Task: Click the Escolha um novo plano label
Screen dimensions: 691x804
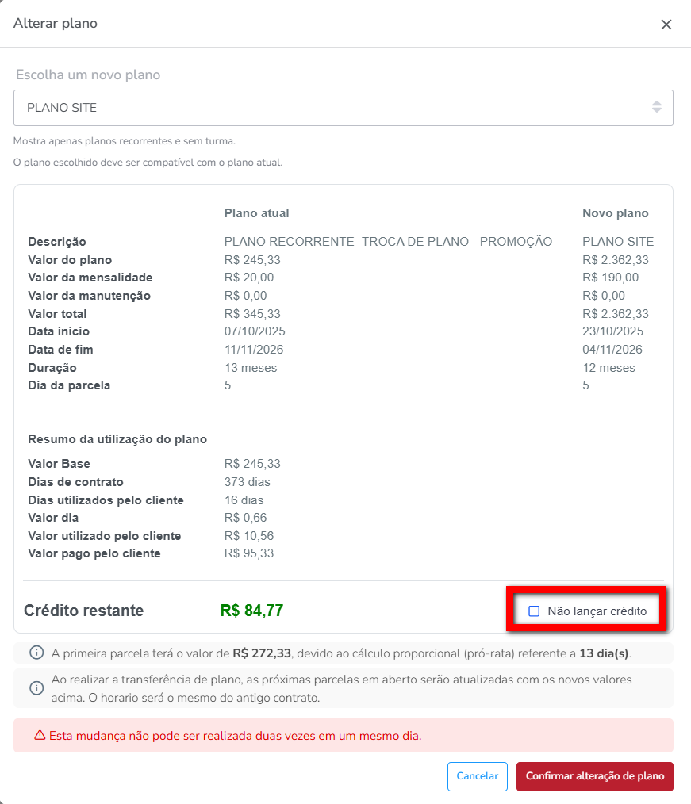Action: pos(88,75)
